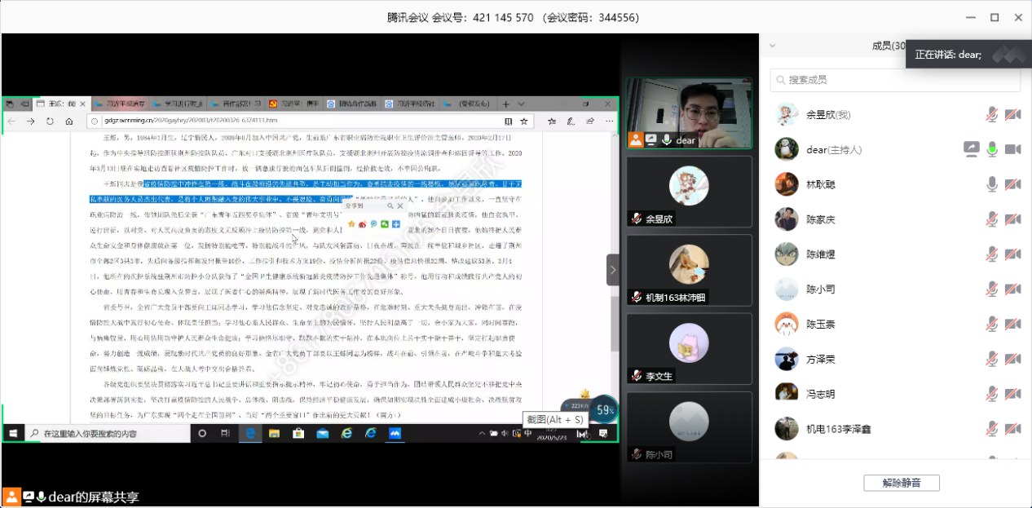This screenshot has width=1032, height=508.
Task: Click the microphone icon for 余昱欣(我)
Action: point(992,115)
